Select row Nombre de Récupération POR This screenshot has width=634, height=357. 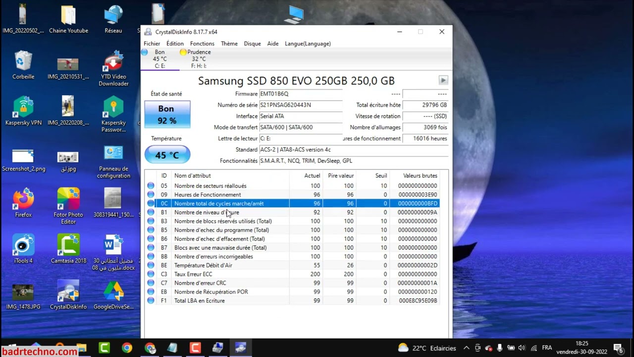click(x=292, y=292)
